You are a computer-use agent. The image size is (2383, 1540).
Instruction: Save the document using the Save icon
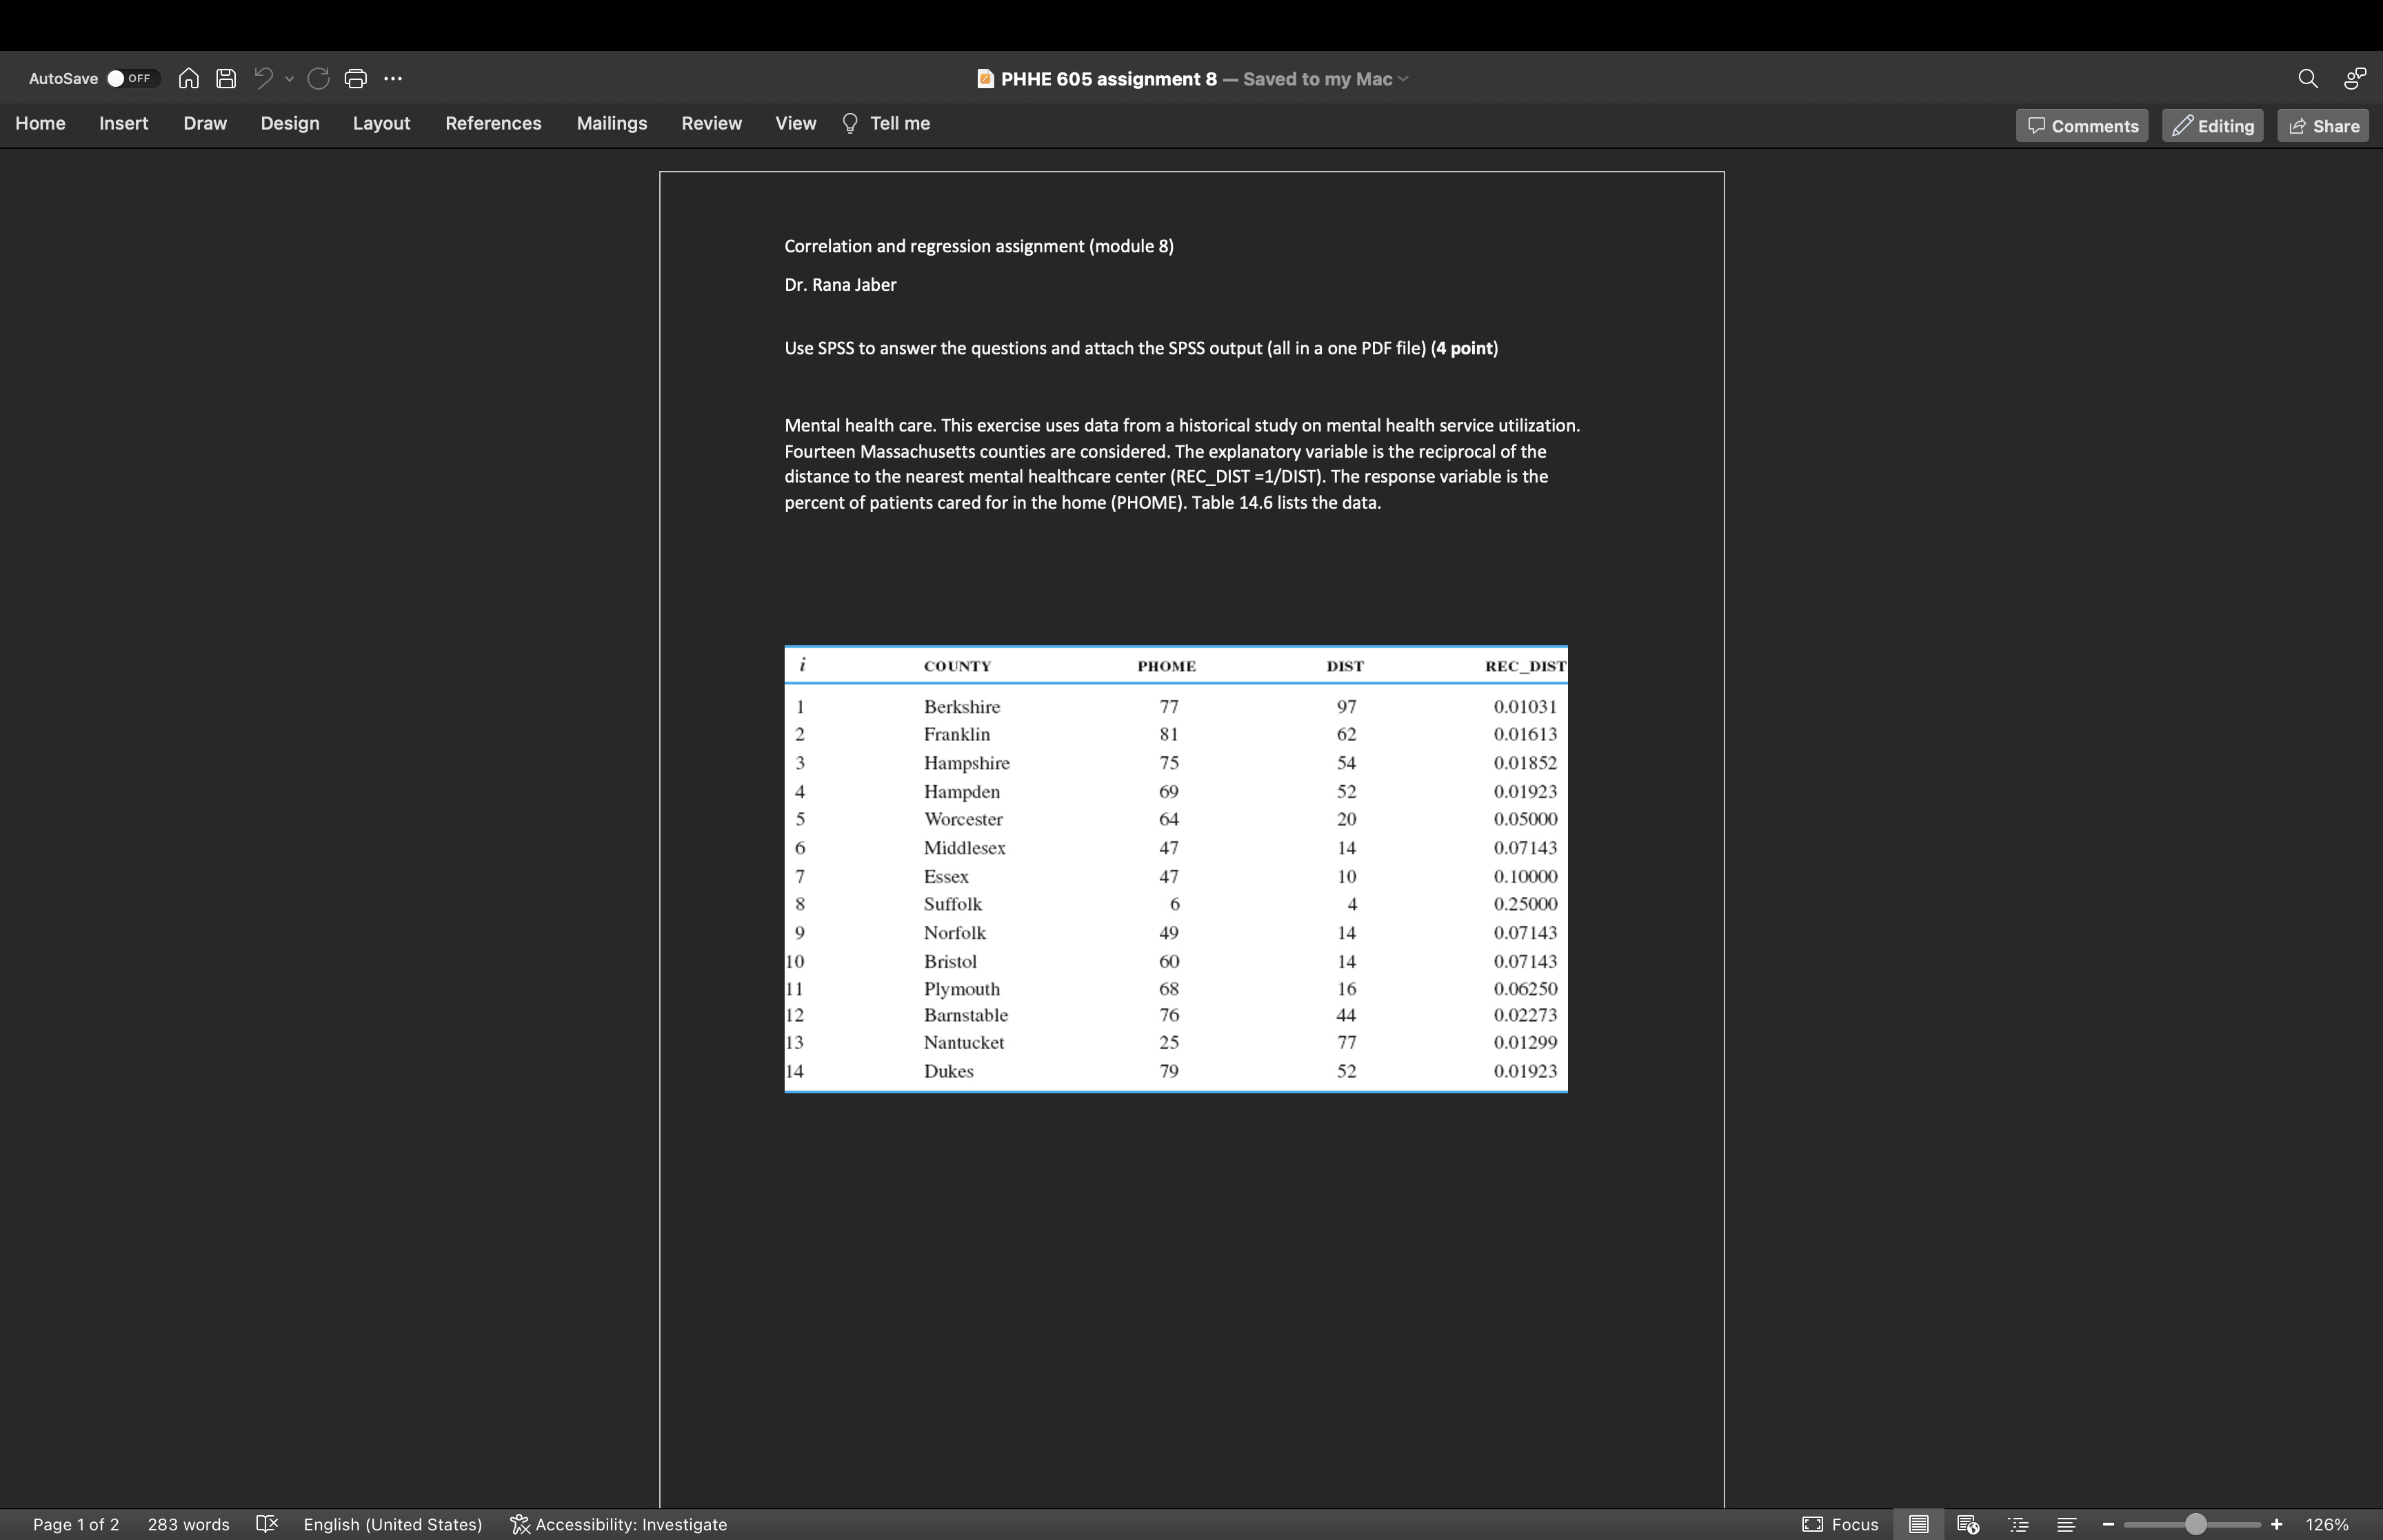(226, 78)
